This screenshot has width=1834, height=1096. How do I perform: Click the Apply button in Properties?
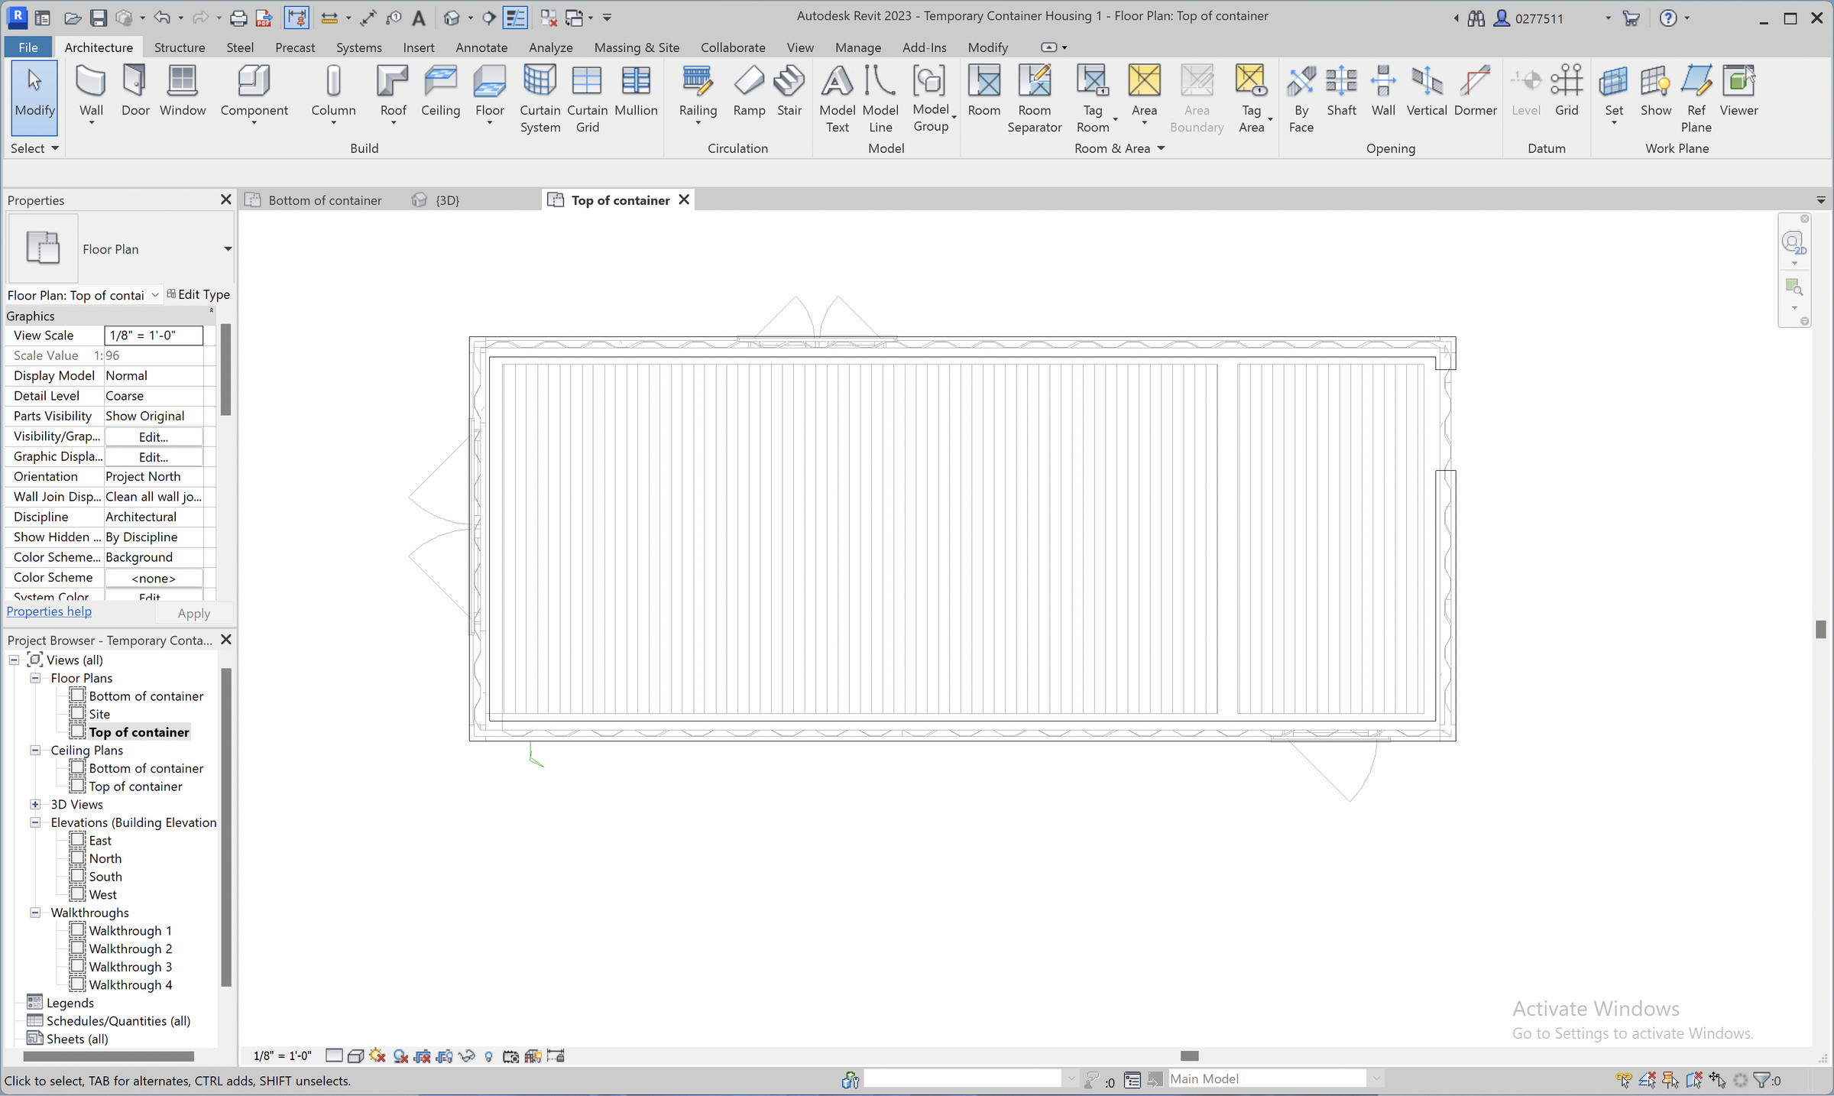click(x=193, y=613)
